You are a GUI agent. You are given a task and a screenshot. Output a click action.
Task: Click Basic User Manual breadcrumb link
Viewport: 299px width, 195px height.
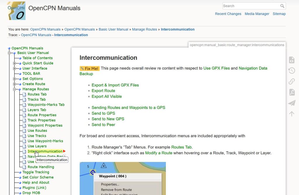tap(114, 30)
